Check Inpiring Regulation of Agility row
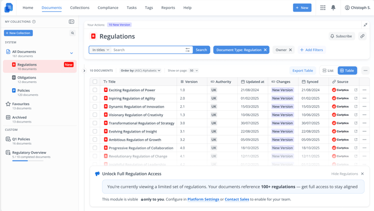 pos(95,98)
